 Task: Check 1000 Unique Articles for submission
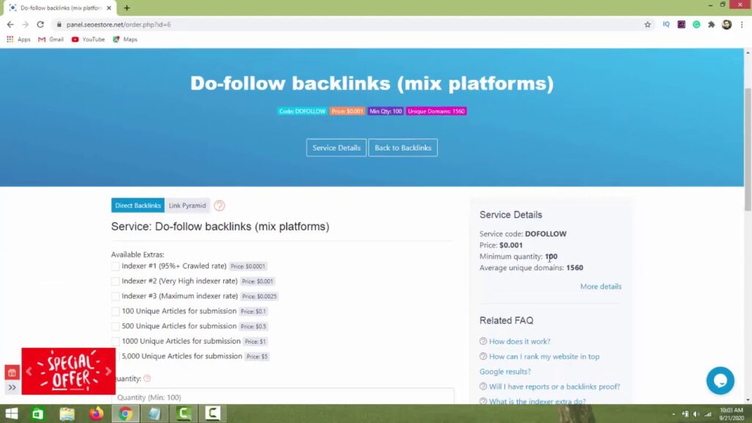click(115, 341)
